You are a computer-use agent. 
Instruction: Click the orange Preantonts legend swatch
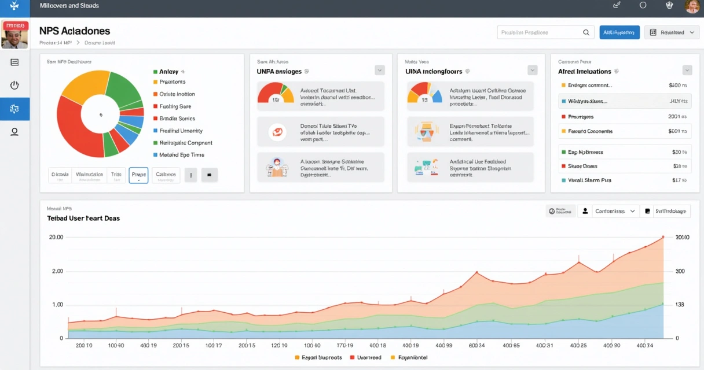tap(155, 82)
